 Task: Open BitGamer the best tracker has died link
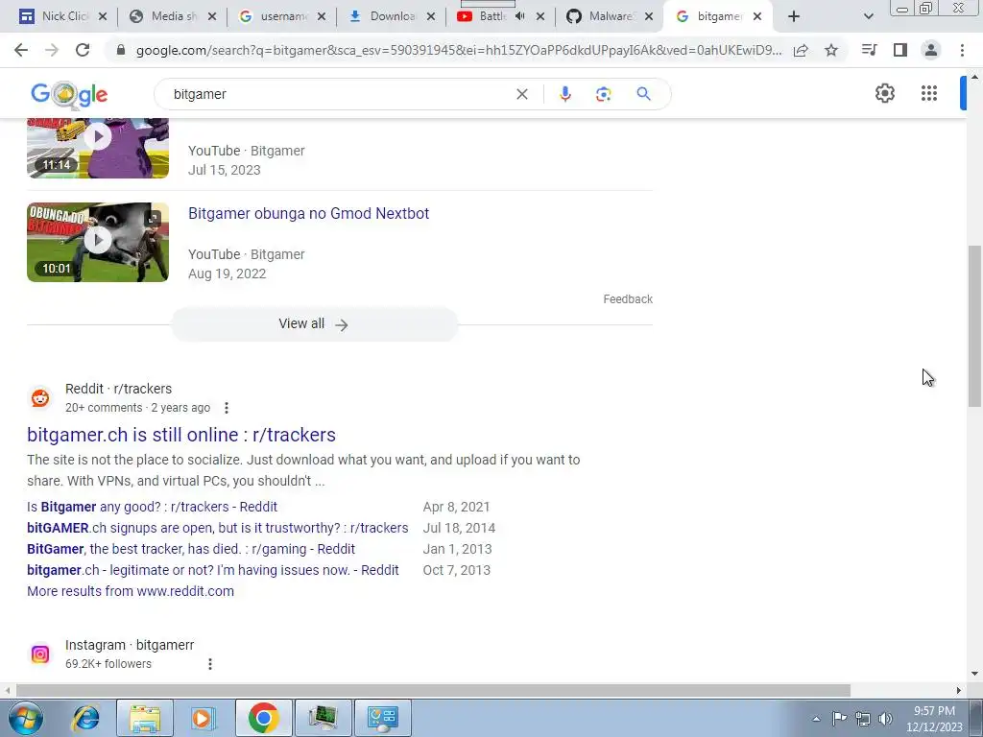[x=191, y=550]
